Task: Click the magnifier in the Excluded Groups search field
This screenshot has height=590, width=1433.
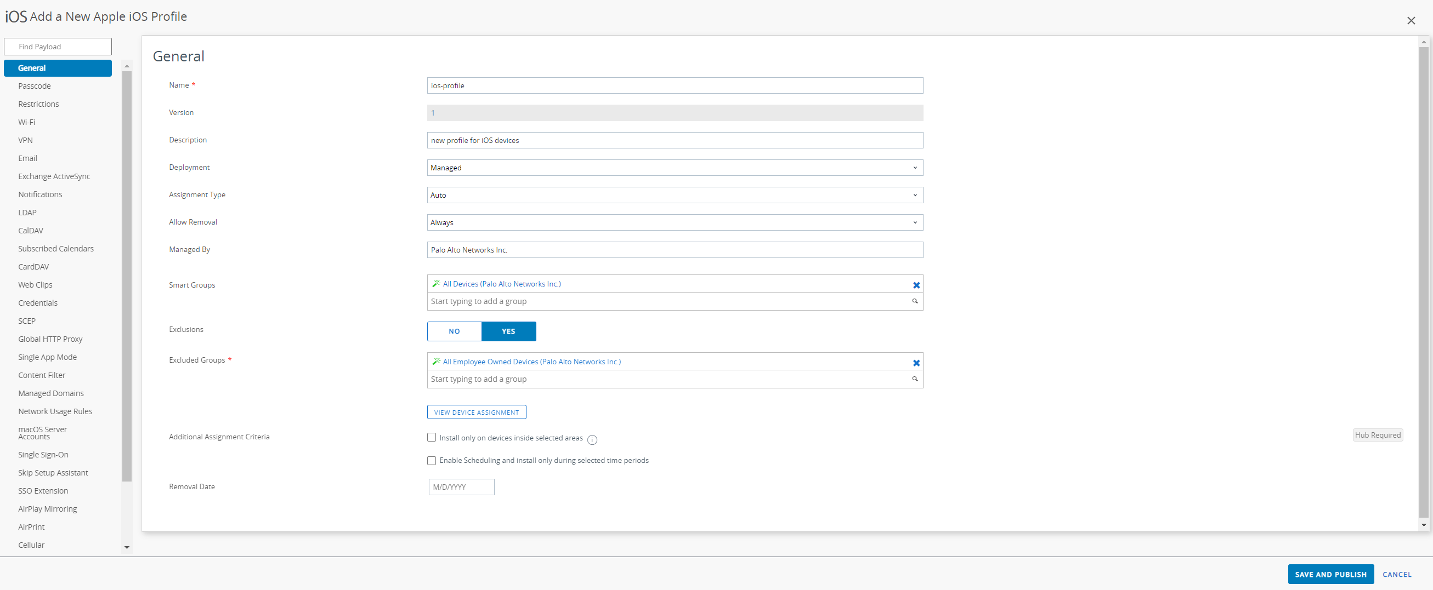Action: (x=915, y=379)
